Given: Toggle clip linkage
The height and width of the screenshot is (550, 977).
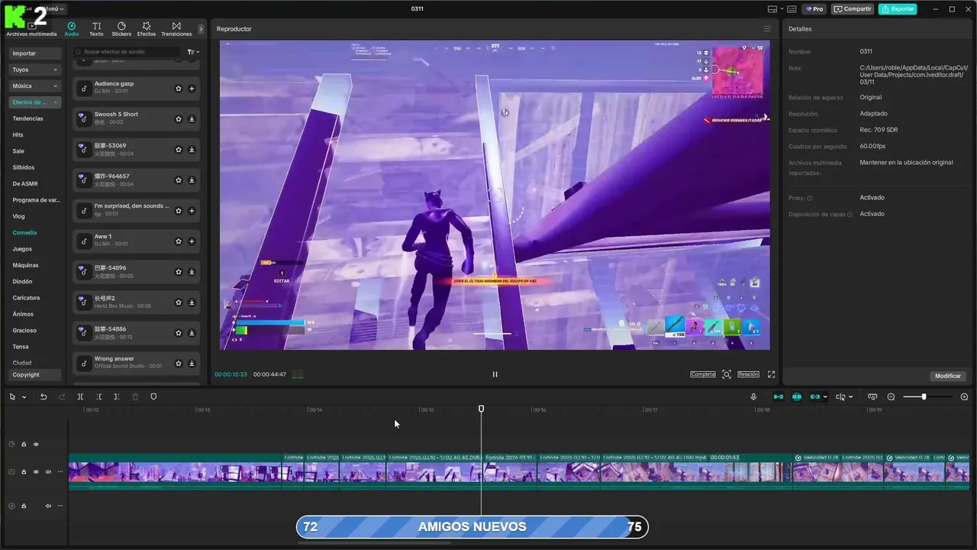Looking at the screenshot, I should pyautogui.click(x=815, y=396).
